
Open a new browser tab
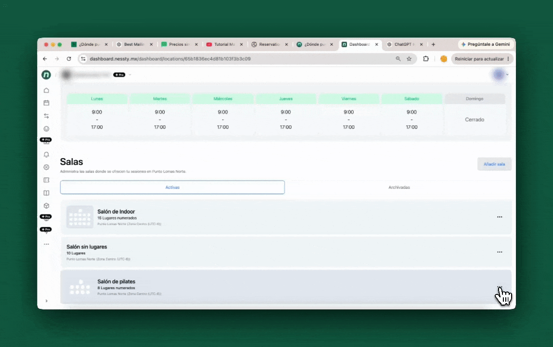pos(433,44)
